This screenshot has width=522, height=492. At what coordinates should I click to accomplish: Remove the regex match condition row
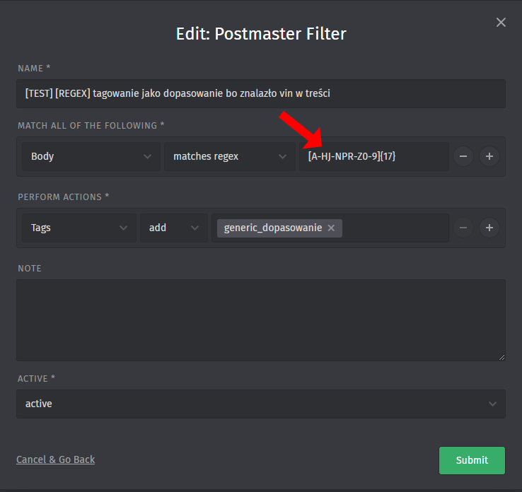tap(463, 156)
